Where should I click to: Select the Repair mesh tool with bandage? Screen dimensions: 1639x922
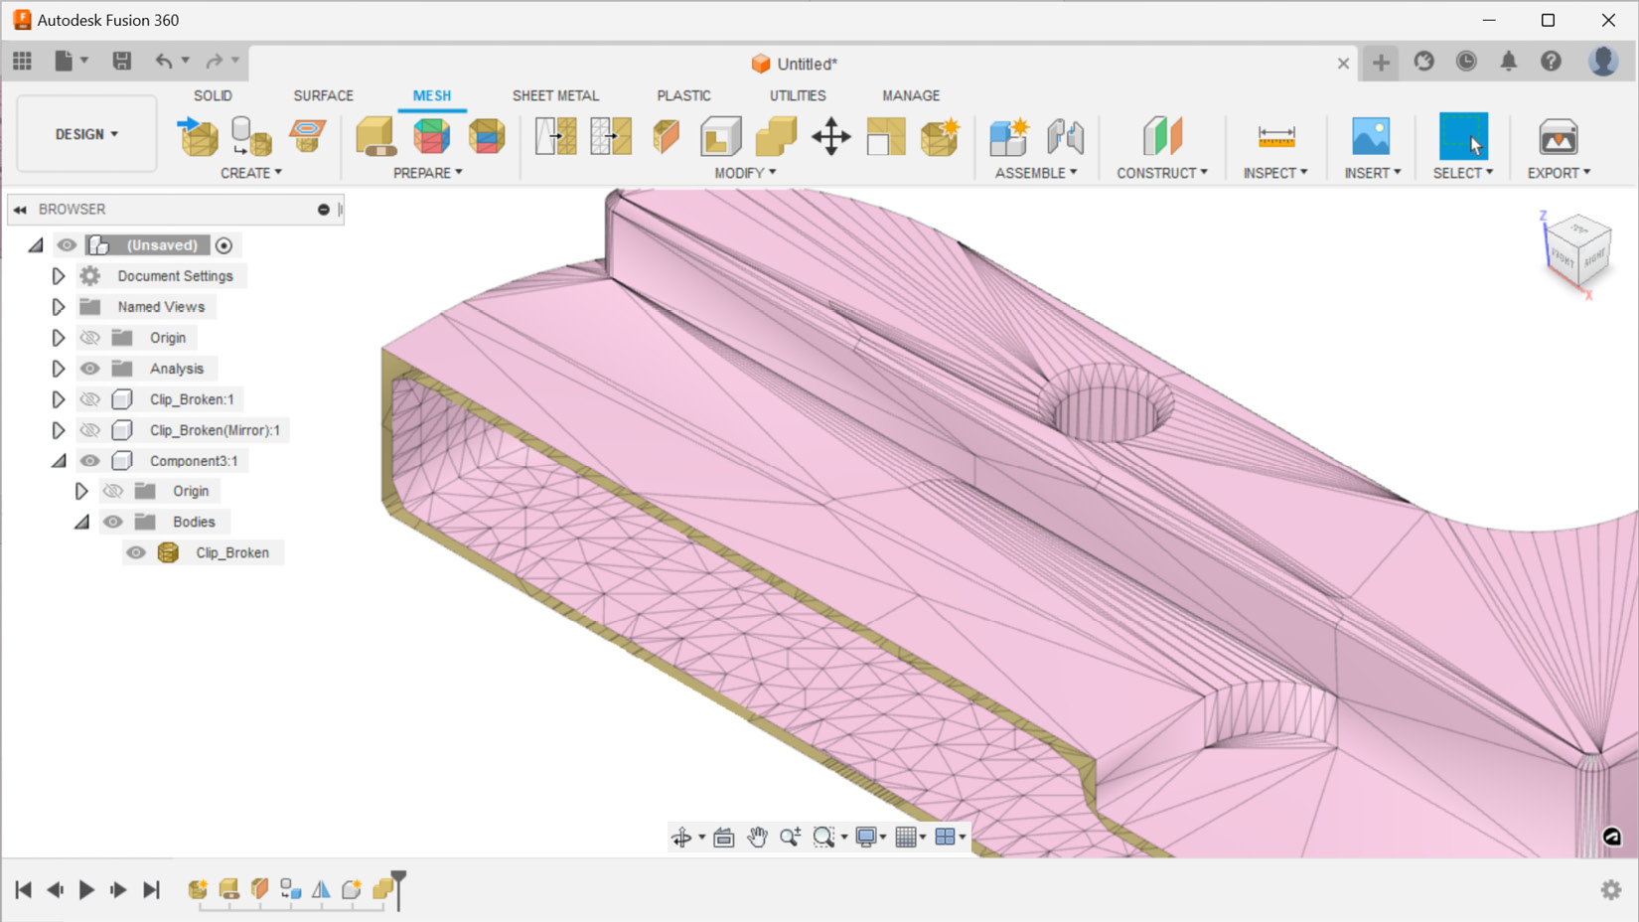point(375,136)
